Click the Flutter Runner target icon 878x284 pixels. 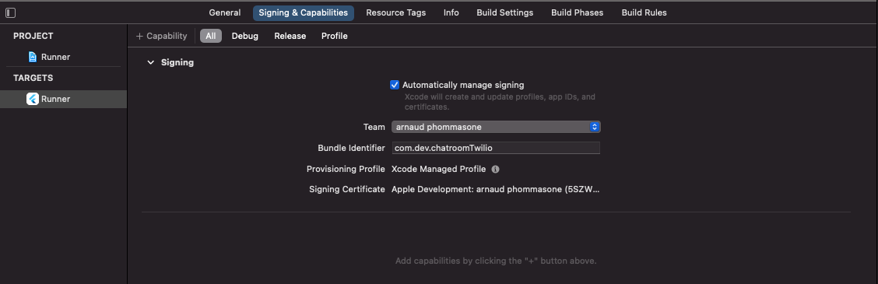(x=33, y=99)
